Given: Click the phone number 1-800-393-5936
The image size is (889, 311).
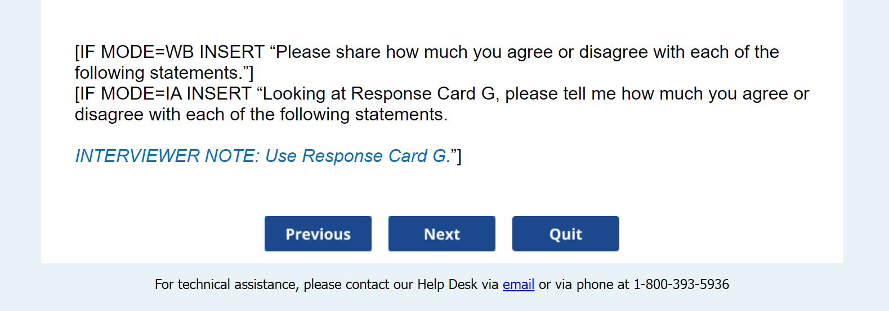Looking at the screenshot, I should 681,285.
